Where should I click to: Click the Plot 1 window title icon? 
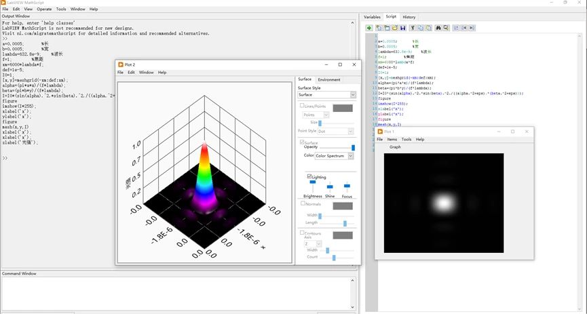[380, 132]
